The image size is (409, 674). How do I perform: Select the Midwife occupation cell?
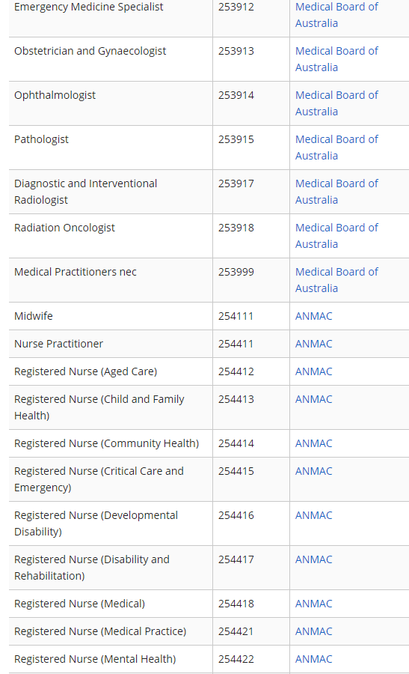pyautogui.click(x=111, y=316)
